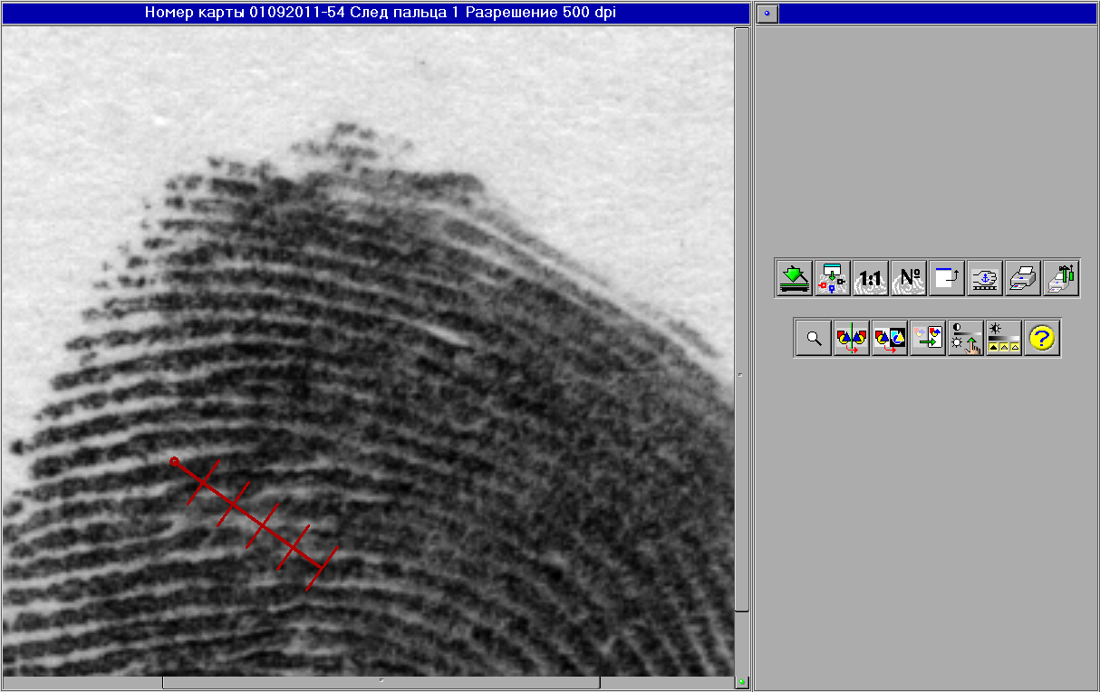Open help with the yellow question mark
This screenshot has width=1100, height=692.
tap(1042, 339)
